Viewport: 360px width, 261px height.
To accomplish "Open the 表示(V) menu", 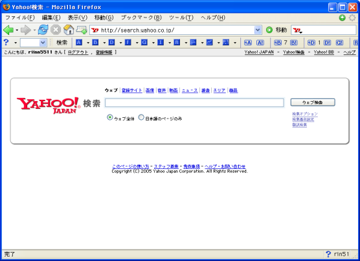I will [78, 17].
